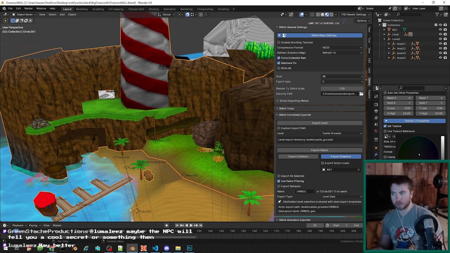The width and height of the screenshot is (450, 253).
Task: Open the Edit menu
Action: (x=18, y=8)
